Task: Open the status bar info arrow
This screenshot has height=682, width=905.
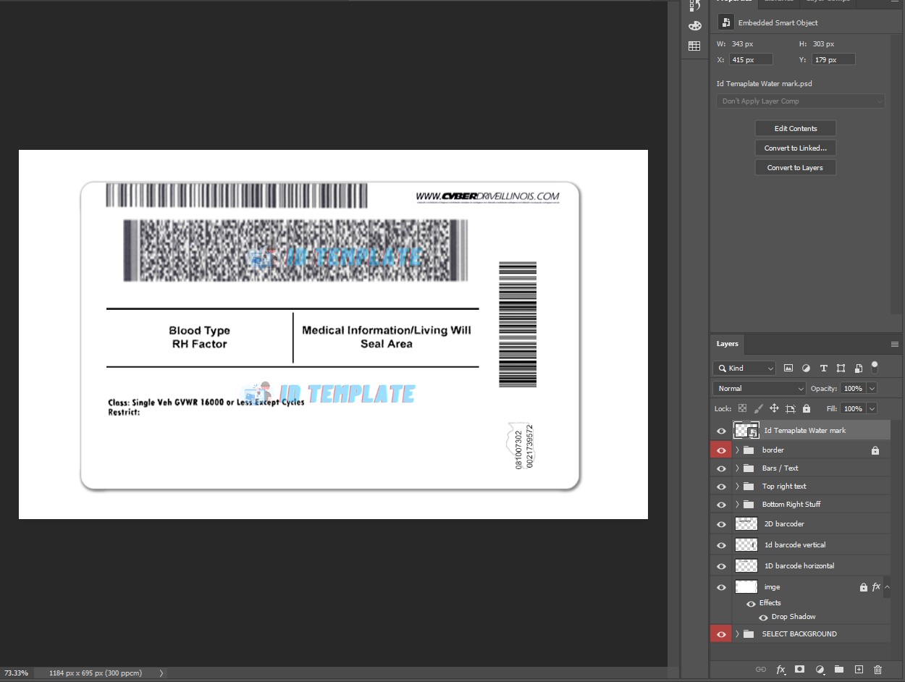Action: tap(161, 673)
